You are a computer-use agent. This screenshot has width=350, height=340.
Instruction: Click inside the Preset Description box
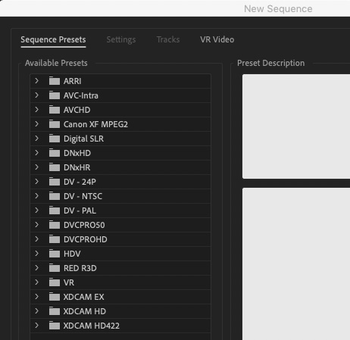pos(296,126)
